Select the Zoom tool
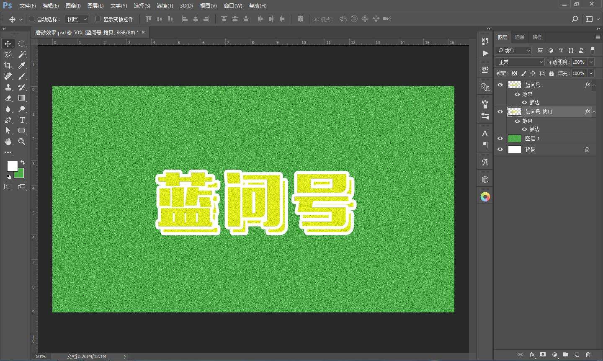The width and height of the screenshot is (603, 361). [x=22, y=142]
